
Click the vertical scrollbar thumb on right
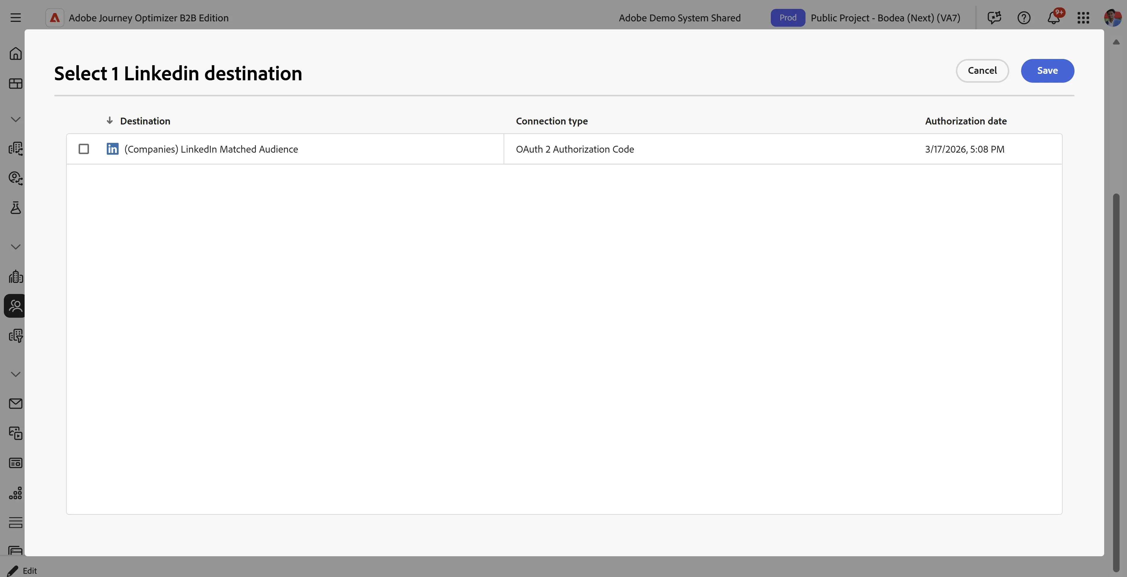click(1116, 383)
